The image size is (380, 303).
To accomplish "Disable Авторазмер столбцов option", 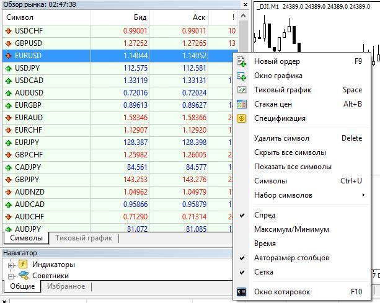I will (291, 258).
